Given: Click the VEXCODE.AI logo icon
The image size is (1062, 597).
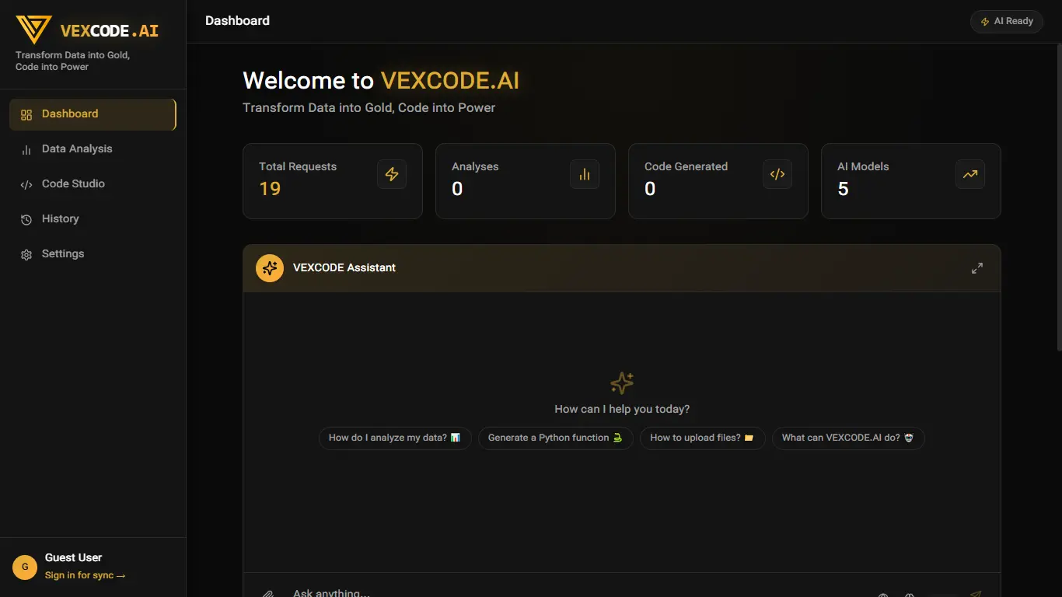Looking at the screenshot, I should [33, 30].
